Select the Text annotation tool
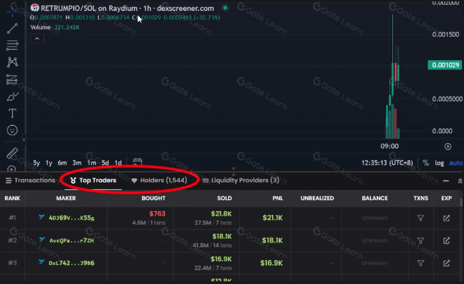The width and height of the screenshot is (464, 284). click(x=12, y=113)
